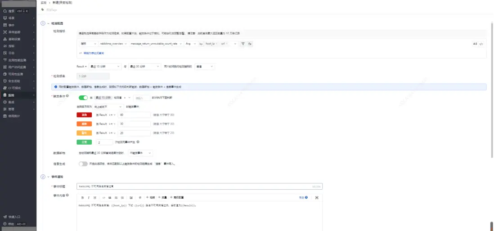
Task: Click the threshold input containing 20
Action: [x=134, y=133]
